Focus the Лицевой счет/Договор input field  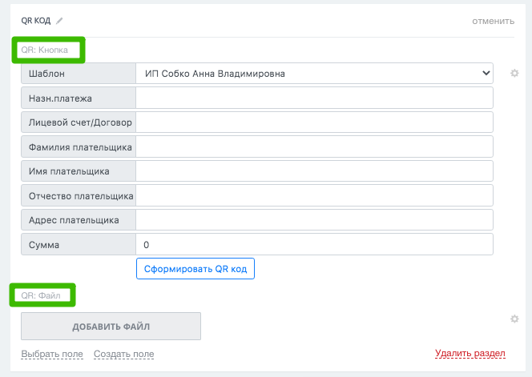point(314,122)
